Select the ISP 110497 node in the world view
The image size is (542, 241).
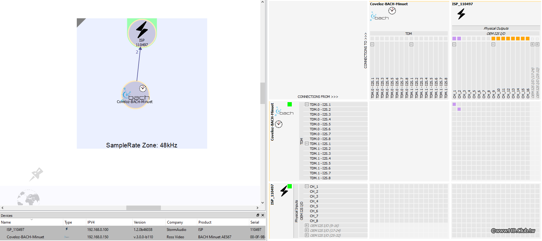[142, 33]
